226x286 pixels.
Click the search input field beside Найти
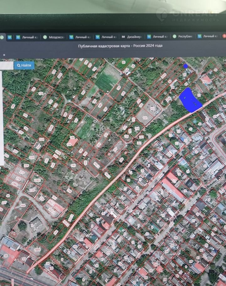[x=6, y=65]
